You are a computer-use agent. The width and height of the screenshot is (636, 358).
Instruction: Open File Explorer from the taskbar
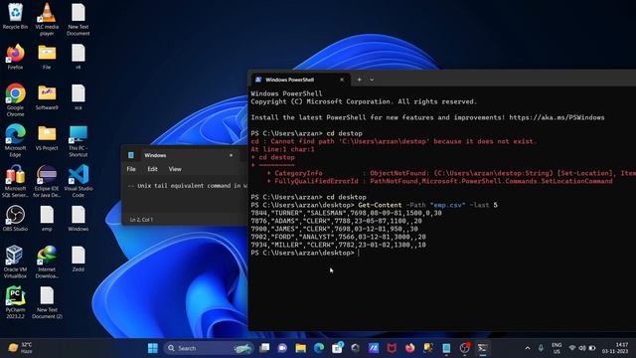(300, 348)
